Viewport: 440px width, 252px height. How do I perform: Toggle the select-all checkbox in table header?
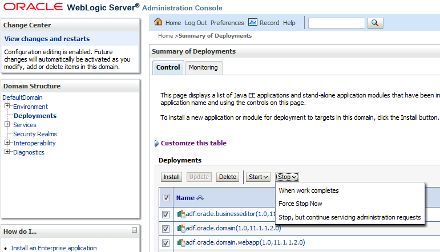[166, 198]
